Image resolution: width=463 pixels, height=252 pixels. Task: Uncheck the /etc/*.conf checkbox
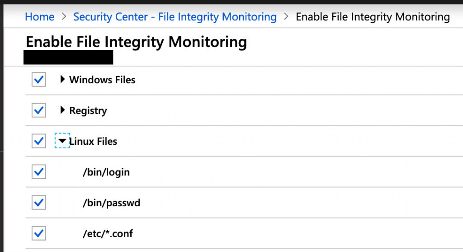pyautogui.click(x=39, y=233)
